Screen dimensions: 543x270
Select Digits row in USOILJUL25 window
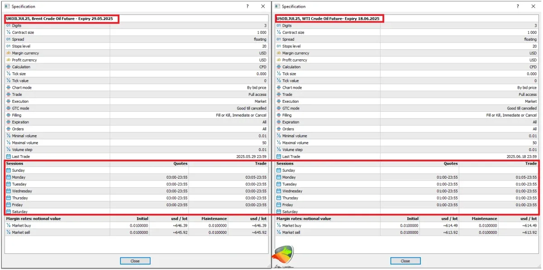(407, 26)
